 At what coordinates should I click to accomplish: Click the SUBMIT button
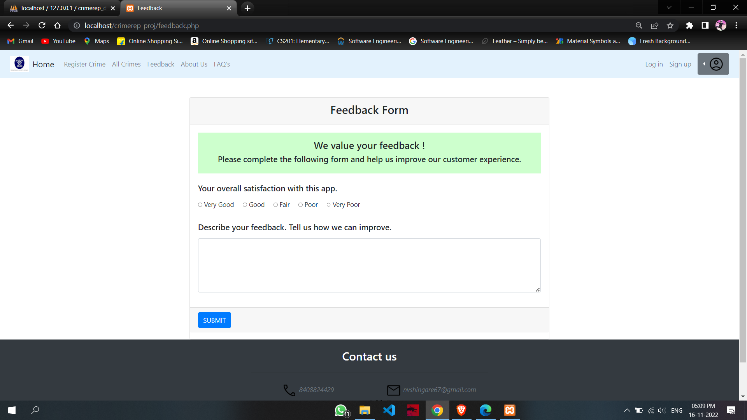point(214,320)
